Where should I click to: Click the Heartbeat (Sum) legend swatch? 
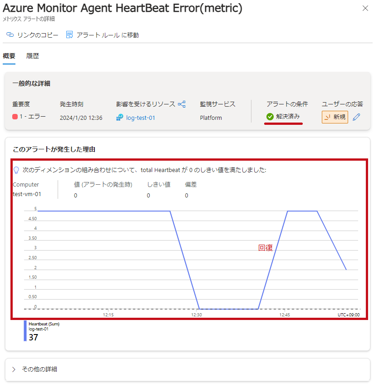[25, 331]
